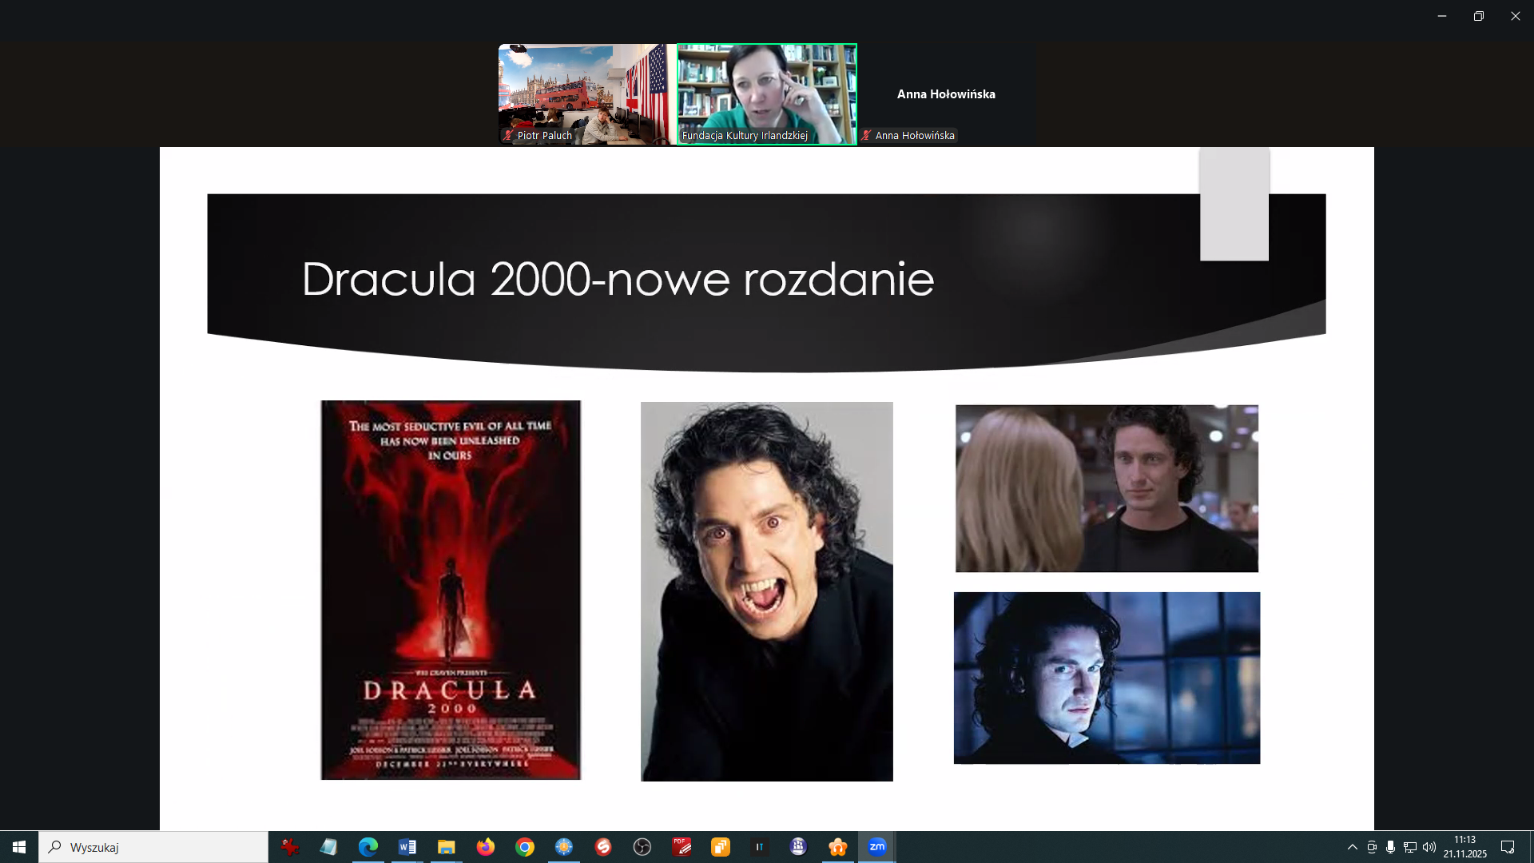Screen dimensions: 1534x863
Task: Click the microphone tray icon
Action: [x=1391, y=847]
